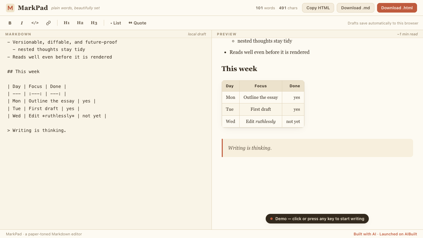
Task: Insert a bullet List item
Action: 116,23
